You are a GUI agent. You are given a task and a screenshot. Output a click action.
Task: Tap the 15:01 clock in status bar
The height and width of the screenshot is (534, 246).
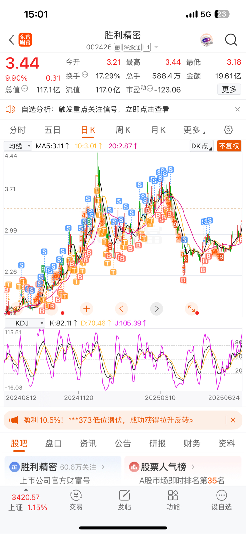[36, 14]
